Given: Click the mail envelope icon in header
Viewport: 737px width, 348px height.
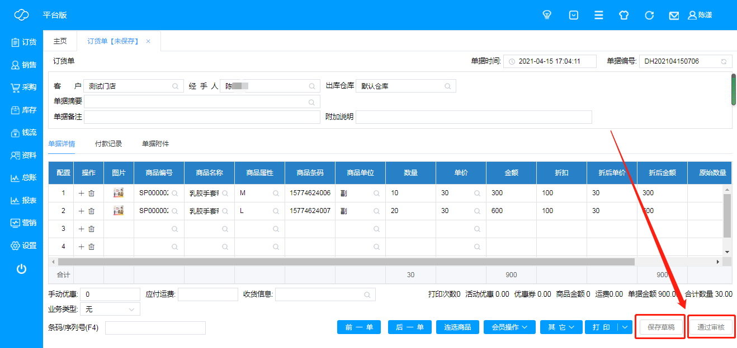Looking at the screenshot, I should (674, 15).
